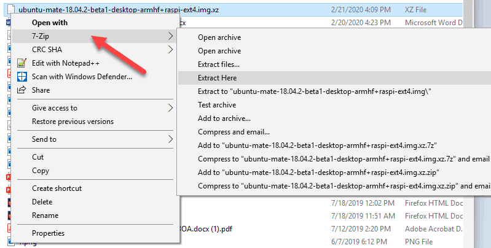Expand the Give access to submenu arrow
The image size is (491, 248).
pyautogui.click(x=170, y=108)
